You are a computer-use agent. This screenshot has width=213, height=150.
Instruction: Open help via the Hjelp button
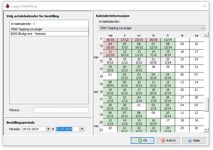(194, 140)
